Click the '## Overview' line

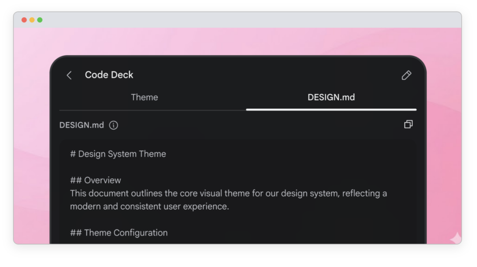[x=95, y=180]
